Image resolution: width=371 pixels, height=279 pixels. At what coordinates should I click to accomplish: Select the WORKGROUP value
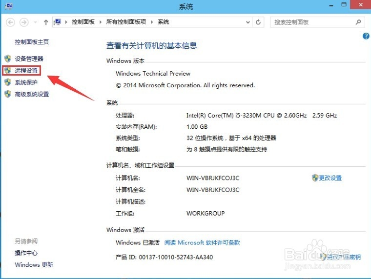[x=206, y=213]
